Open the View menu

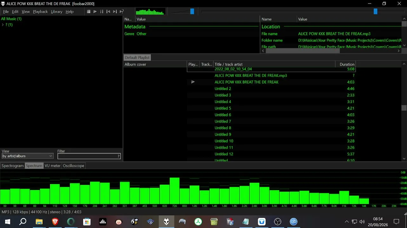[x=26, y=12]
